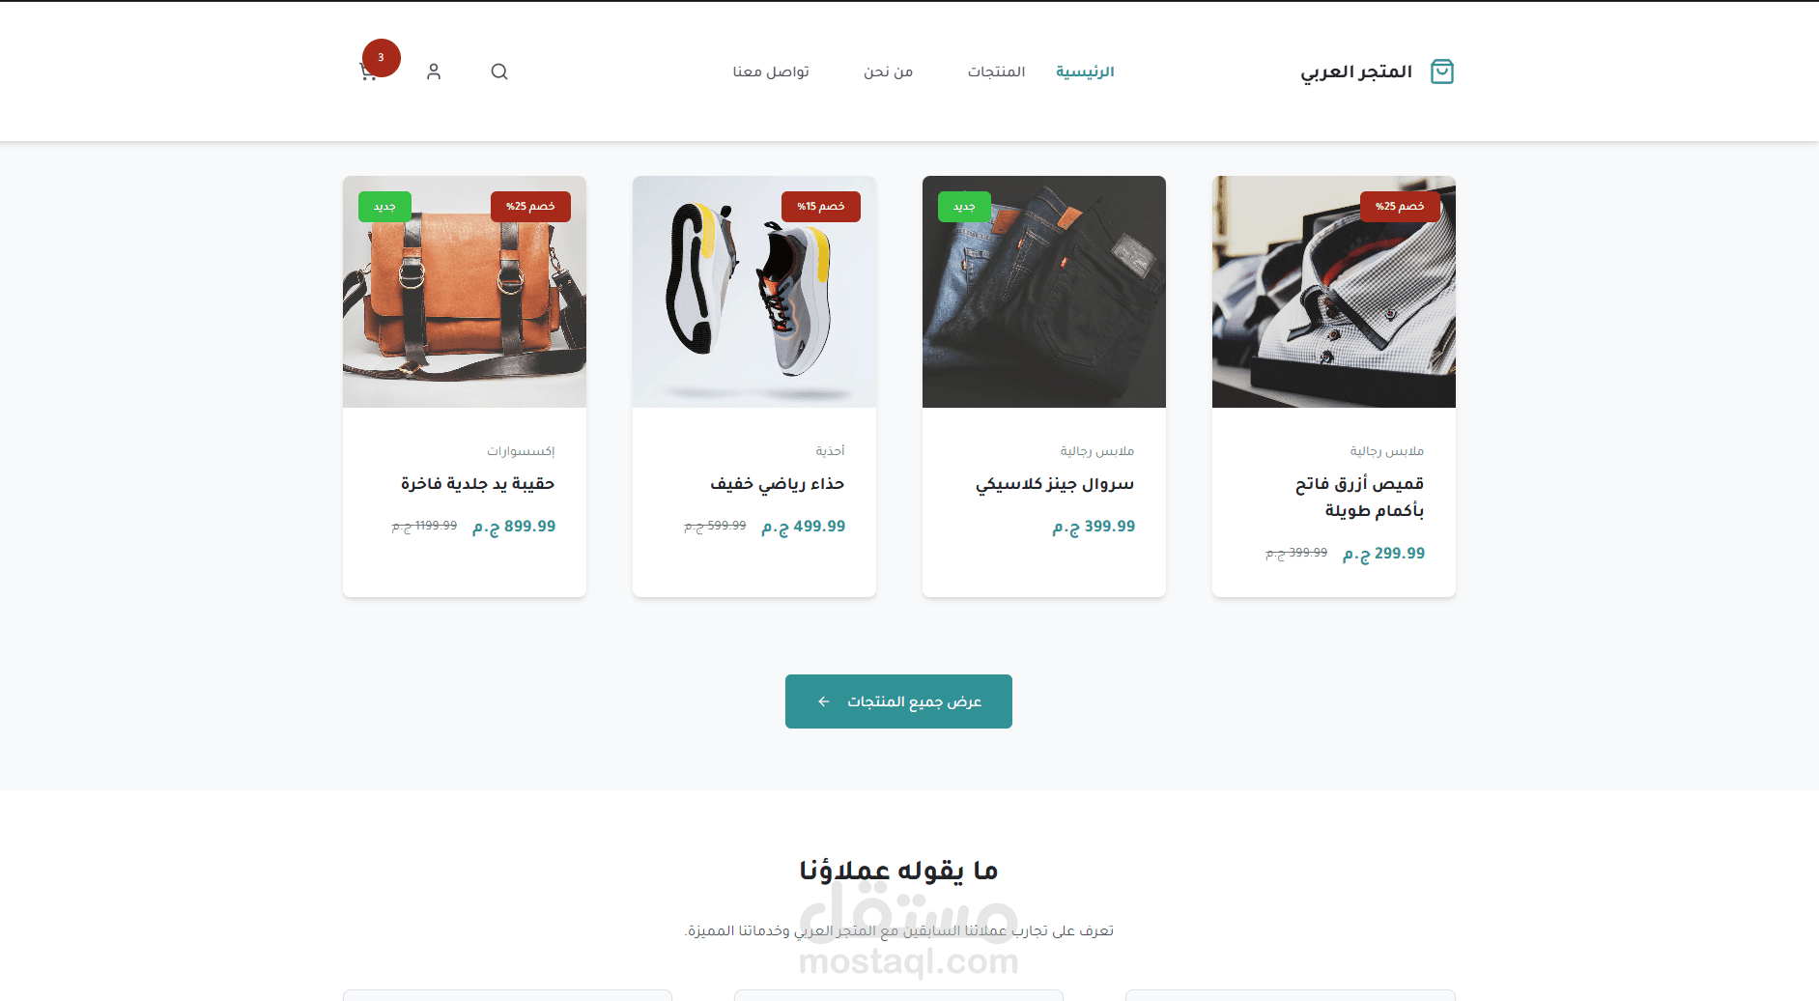Click the سروال جينز كلاسيكي product title
Screen dimensions: 1819x1001
coord(1055,484)
